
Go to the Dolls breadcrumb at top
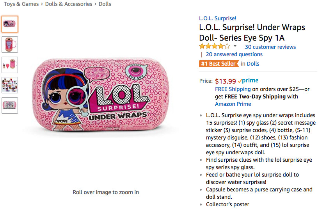(105, 4)
